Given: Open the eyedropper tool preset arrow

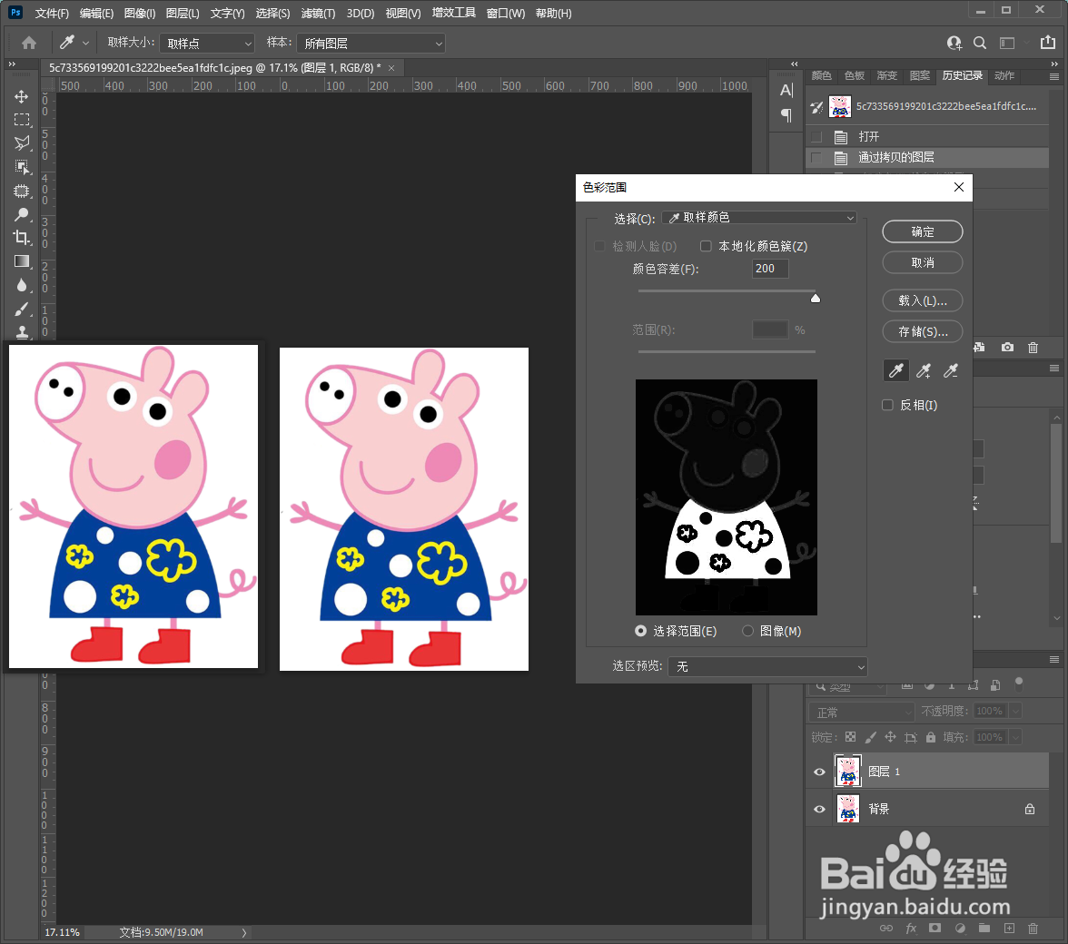Looking at the screenshot, I should pos(85,43).
